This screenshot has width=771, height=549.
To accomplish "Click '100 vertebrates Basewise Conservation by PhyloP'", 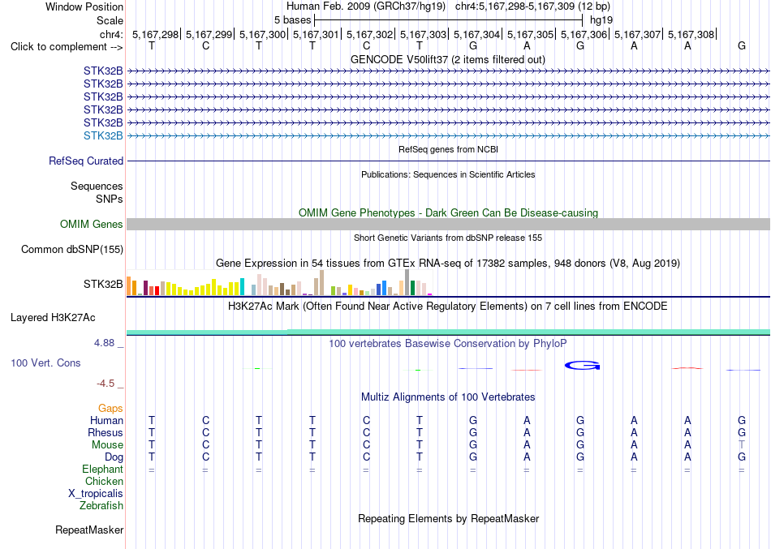I will point(447,344).
